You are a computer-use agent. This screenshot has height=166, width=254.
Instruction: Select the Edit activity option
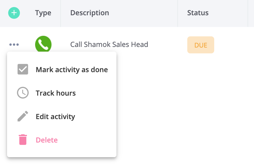[62, 116]
